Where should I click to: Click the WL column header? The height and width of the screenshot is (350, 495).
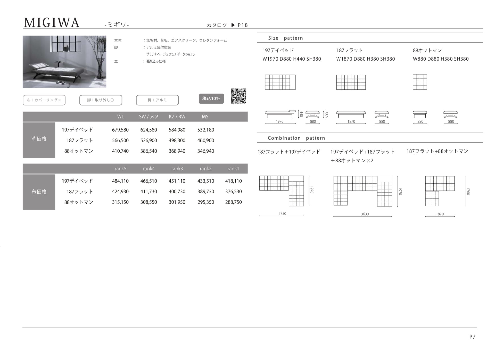coord(120,116)
